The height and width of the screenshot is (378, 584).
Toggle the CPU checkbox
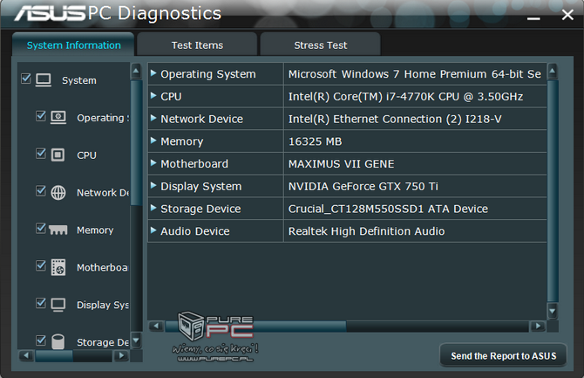[x=41, y=154]
